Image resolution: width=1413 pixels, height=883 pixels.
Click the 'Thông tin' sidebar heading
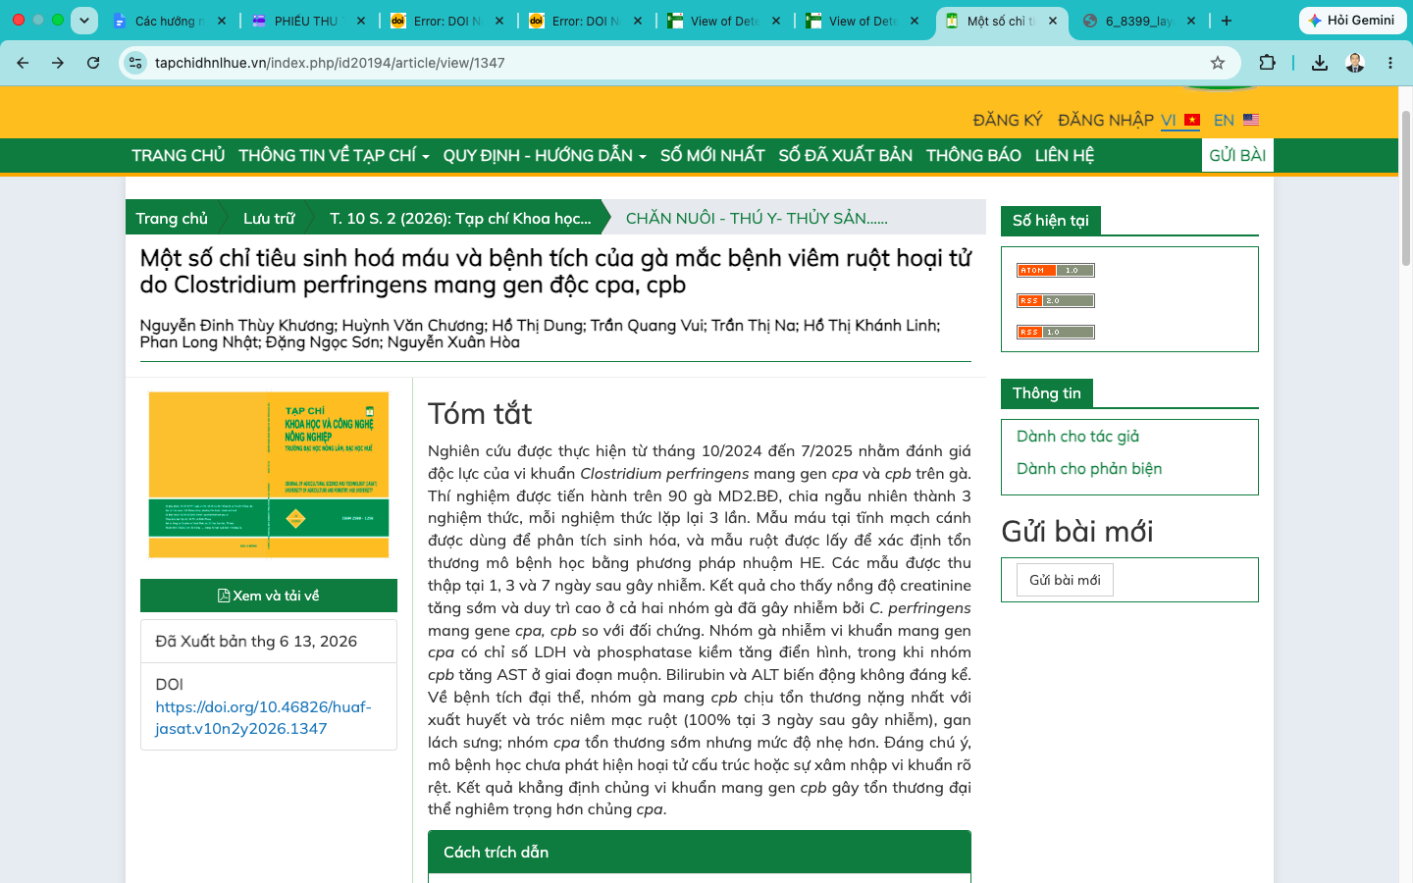pos(1047,393)
